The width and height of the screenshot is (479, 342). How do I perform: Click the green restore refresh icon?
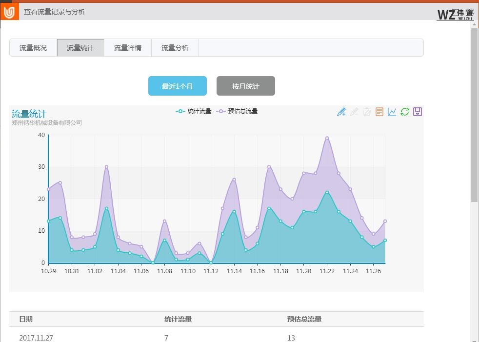click(x=405, y=112)
